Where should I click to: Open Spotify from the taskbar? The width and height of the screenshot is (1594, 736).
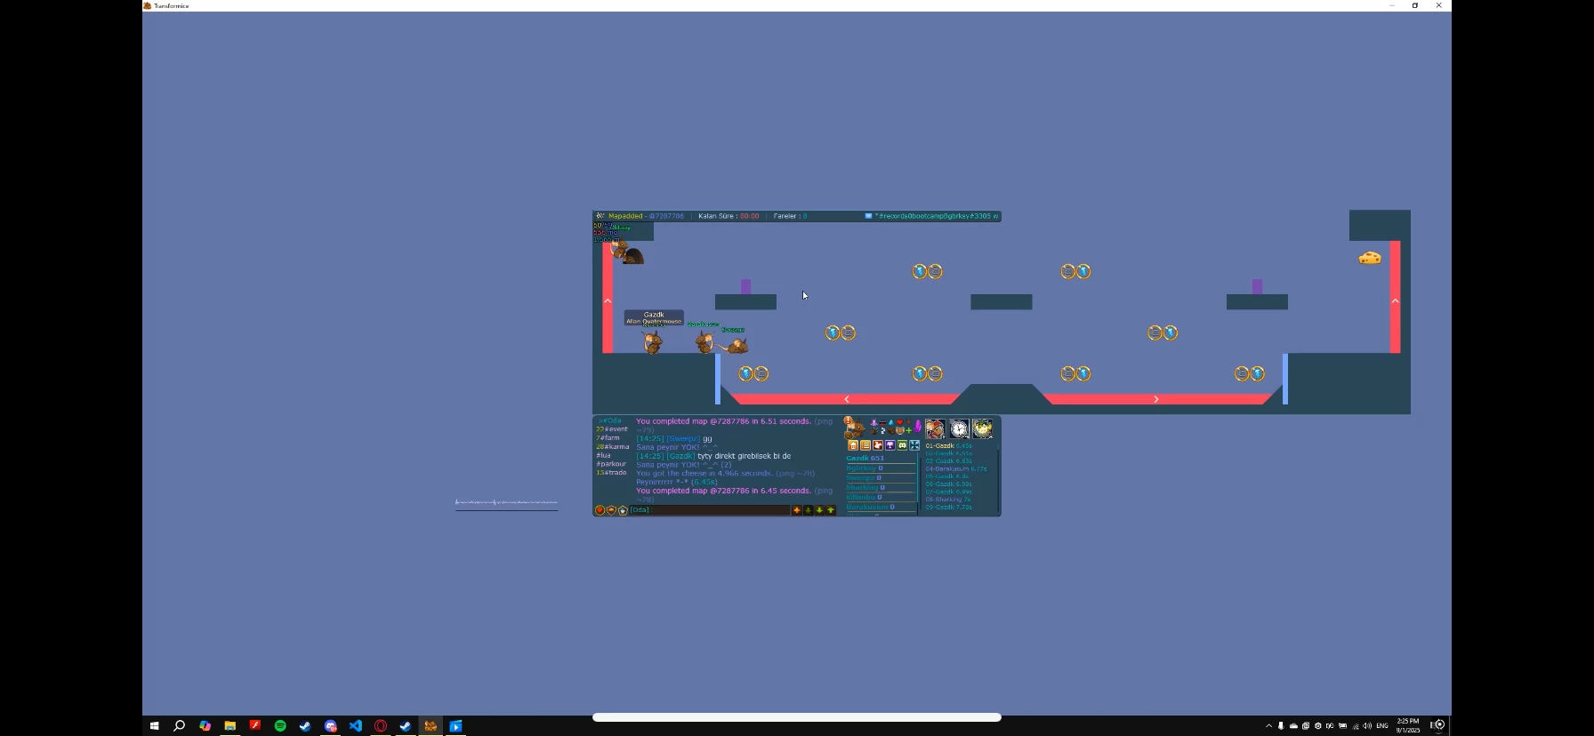coord(280,726)
